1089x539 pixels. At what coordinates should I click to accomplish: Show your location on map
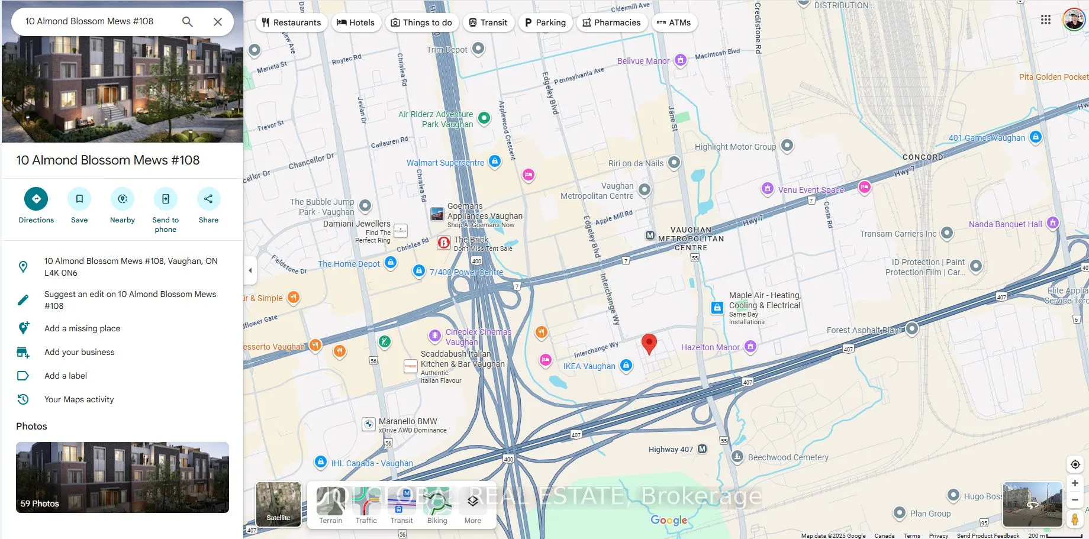(1075, 464)
